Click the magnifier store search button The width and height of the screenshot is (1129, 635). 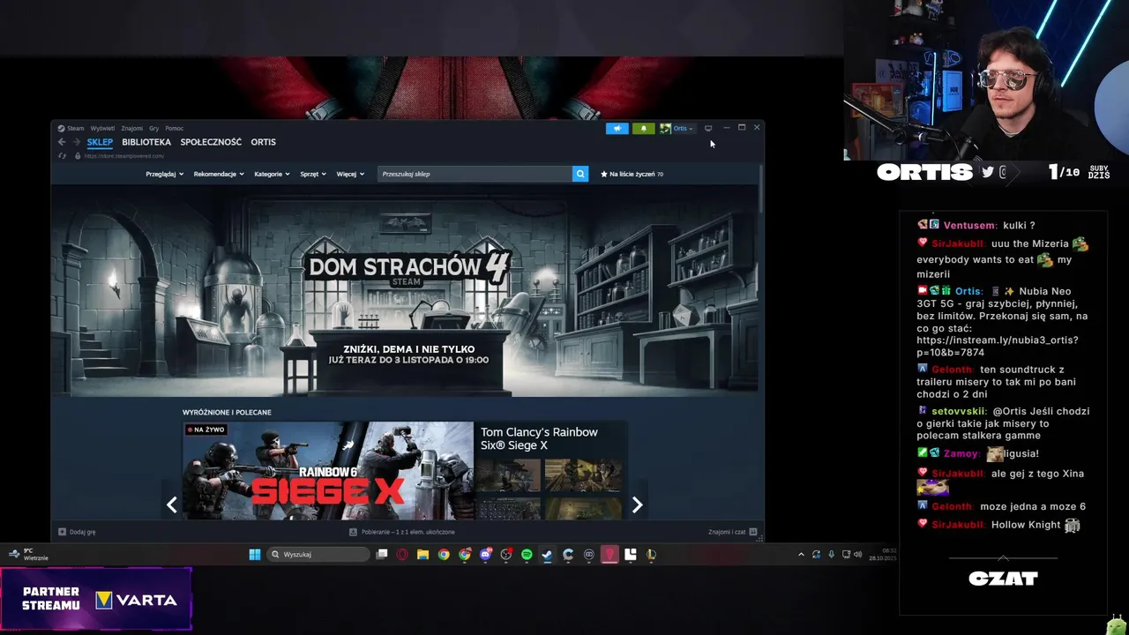coord(580,174)
